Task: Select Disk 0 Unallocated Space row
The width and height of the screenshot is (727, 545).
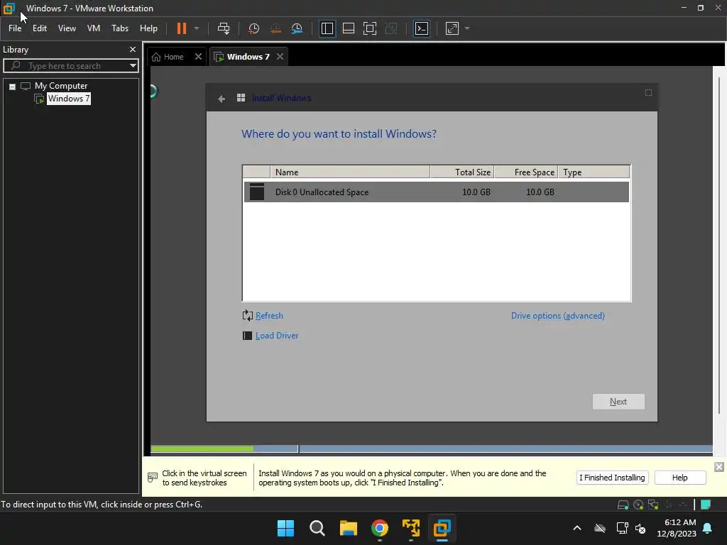Action: click(437, 192)
